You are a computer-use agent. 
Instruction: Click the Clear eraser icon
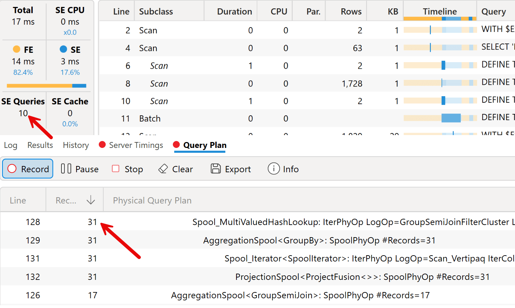coord(163,169)
